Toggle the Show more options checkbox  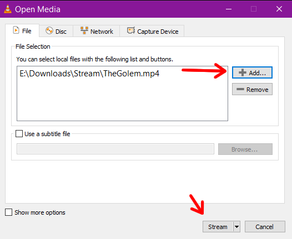click(8, 212)
